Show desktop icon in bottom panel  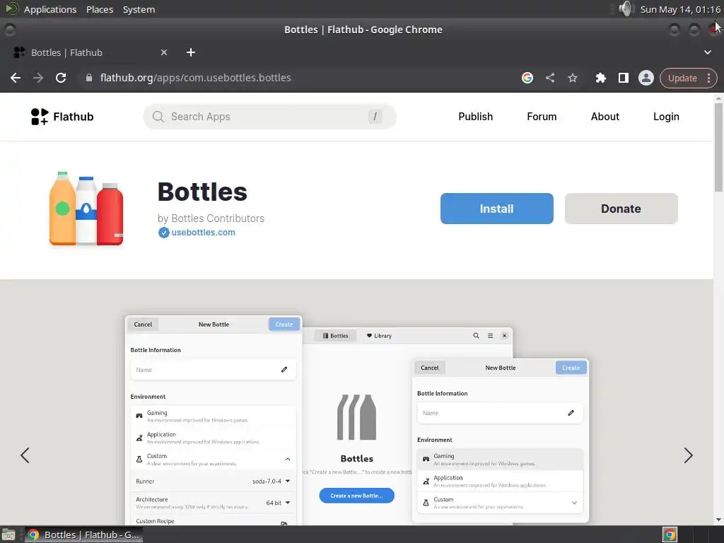(8, 535)
